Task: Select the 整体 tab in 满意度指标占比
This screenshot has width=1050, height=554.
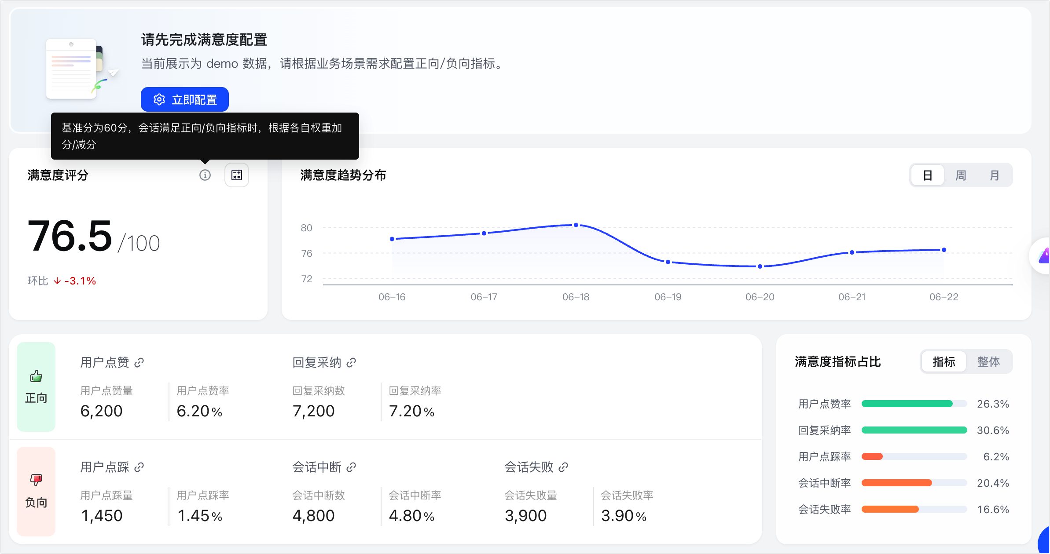Action: [x=988, y=361]
